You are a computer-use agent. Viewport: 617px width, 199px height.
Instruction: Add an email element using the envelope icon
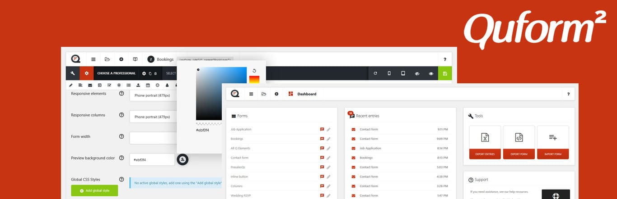90,85
